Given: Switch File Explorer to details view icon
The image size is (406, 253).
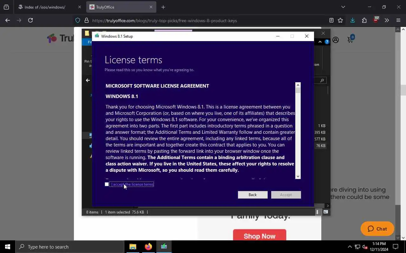Looking at the screenshot, I should click(317, 212).
